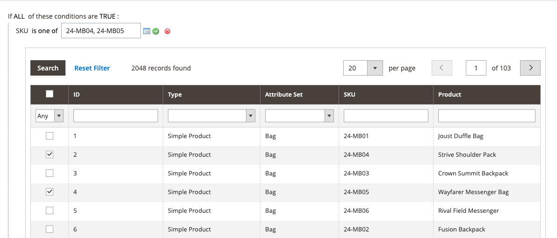Focus the current page number field
The image size is (557, 238).
476,68
